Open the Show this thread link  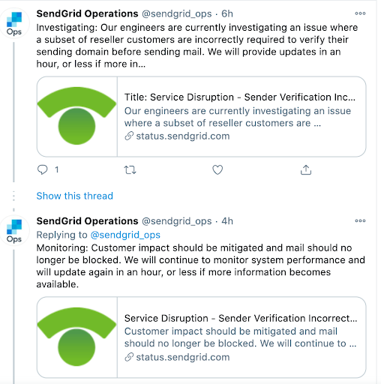pyautogui.click(x=75, y=196)
